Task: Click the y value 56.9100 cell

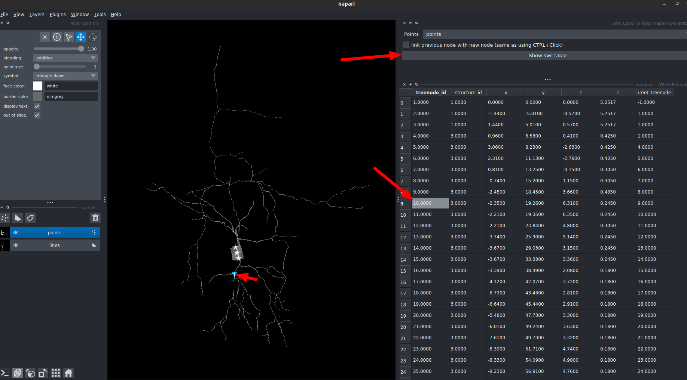Action: [x=543, y=371]
